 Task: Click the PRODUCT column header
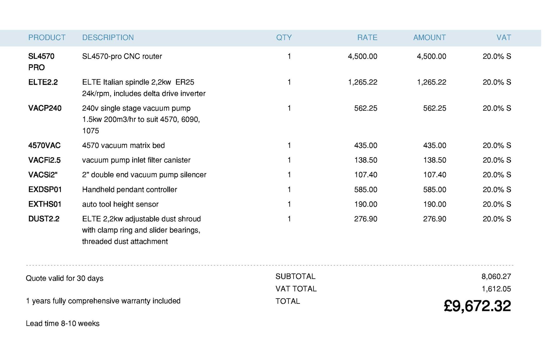click(47, 38)
